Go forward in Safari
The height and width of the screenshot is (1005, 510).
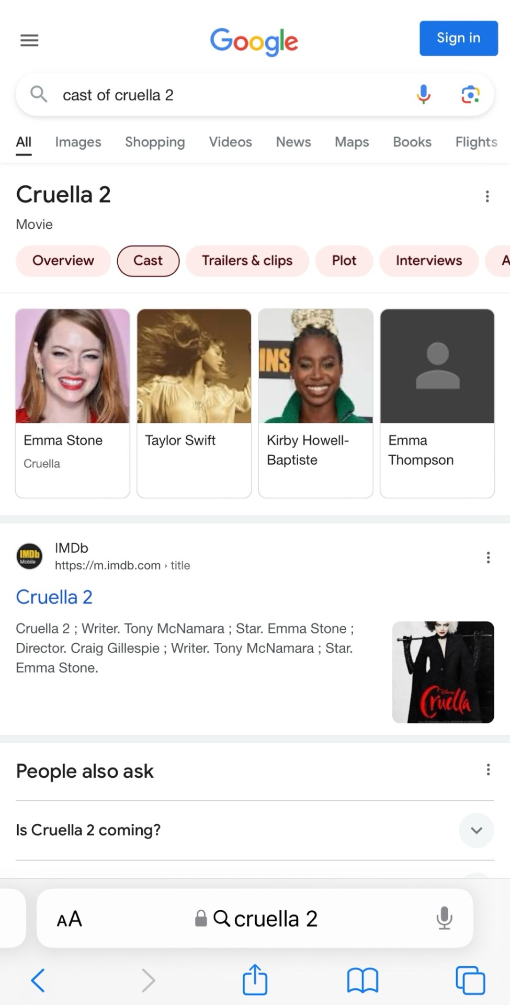tap(149, 980)
